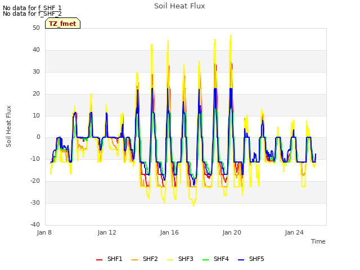Image resolution: width=360 pixels, height=270 pixels.
Task: Click the 40 y-axis tick label
Action: point(36,49)
